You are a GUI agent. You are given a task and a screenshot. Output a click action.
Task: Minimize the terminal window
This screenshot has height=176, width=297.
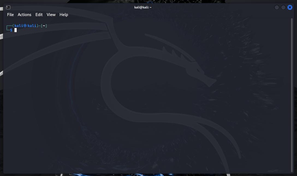pyautogui.click(x=277, y=7)
